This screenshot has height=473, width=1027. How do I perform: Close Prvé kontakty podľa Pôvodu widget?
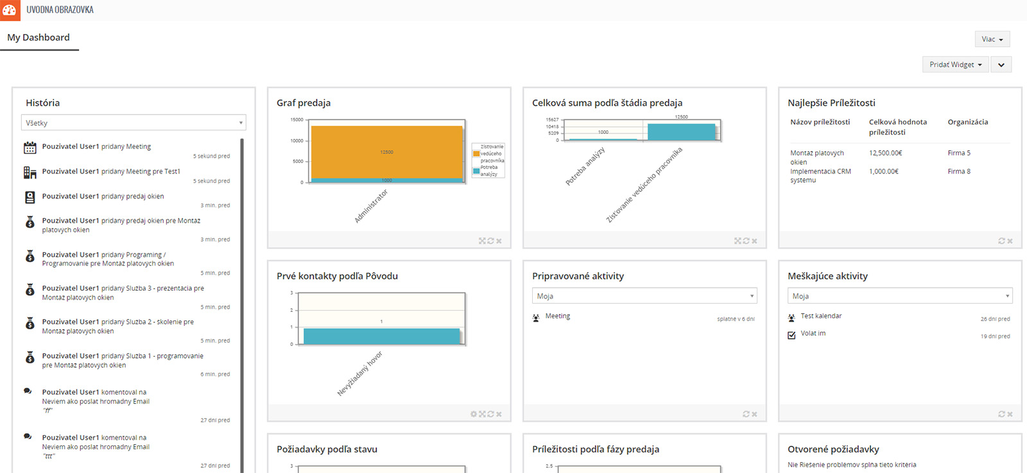pyautogui.click(x=499, y=415)
